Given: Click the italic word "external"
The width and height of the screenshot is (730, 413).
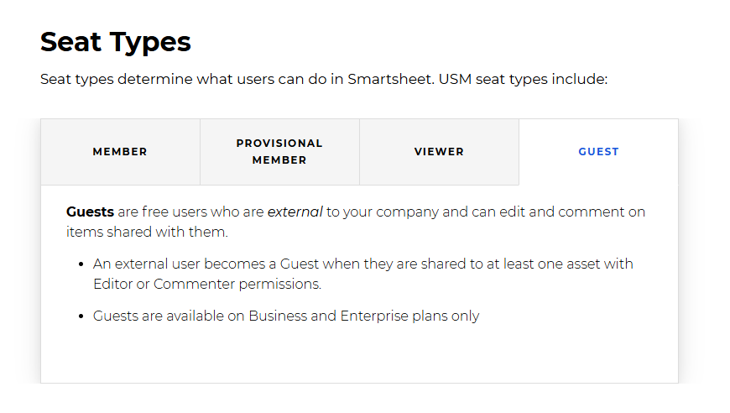Looking at the screenshot, I should 295,212.
